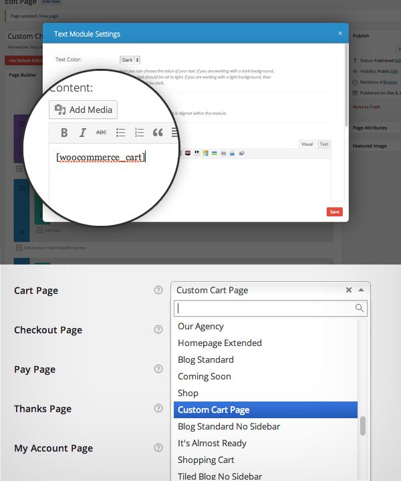Clear the Cart Page selection with the X

click(348, 290)
